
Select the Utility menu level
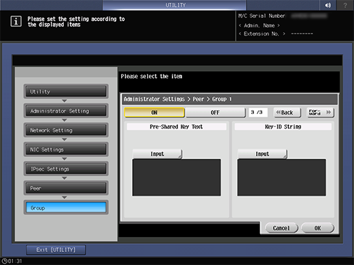pos(66,92)
